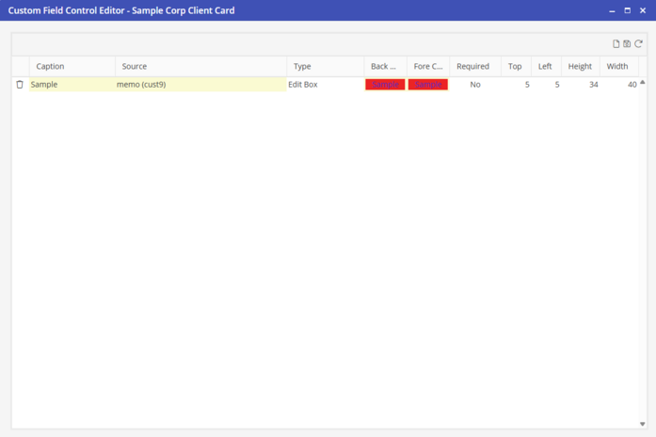Pick the Fore Color sample swatch
656x437 pixels.
[x=428, y=85]
